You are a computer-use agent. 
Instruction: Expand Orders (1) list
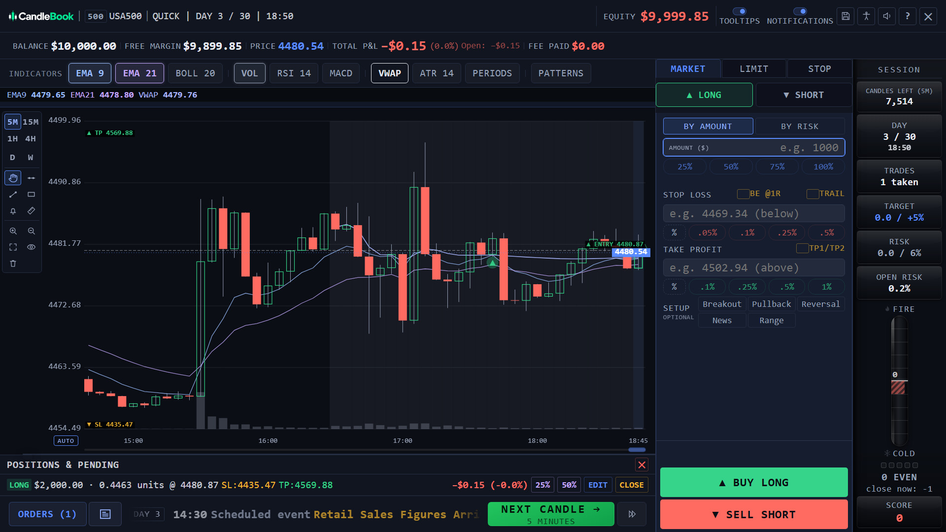point(47,514)
